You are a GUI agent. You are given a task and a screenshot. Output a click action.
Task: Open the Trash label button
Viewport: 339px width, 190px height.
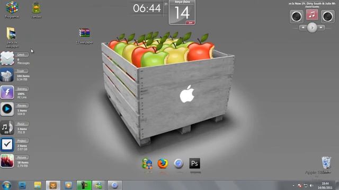pyautogui.click(x=21, y=71)
